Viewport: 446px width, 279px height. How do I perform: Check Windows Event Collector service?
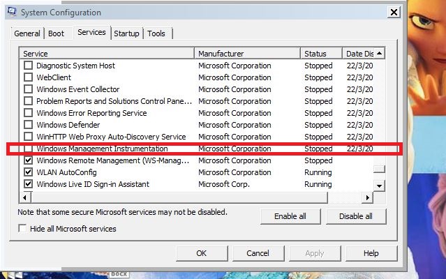click(x=28, y=89)
